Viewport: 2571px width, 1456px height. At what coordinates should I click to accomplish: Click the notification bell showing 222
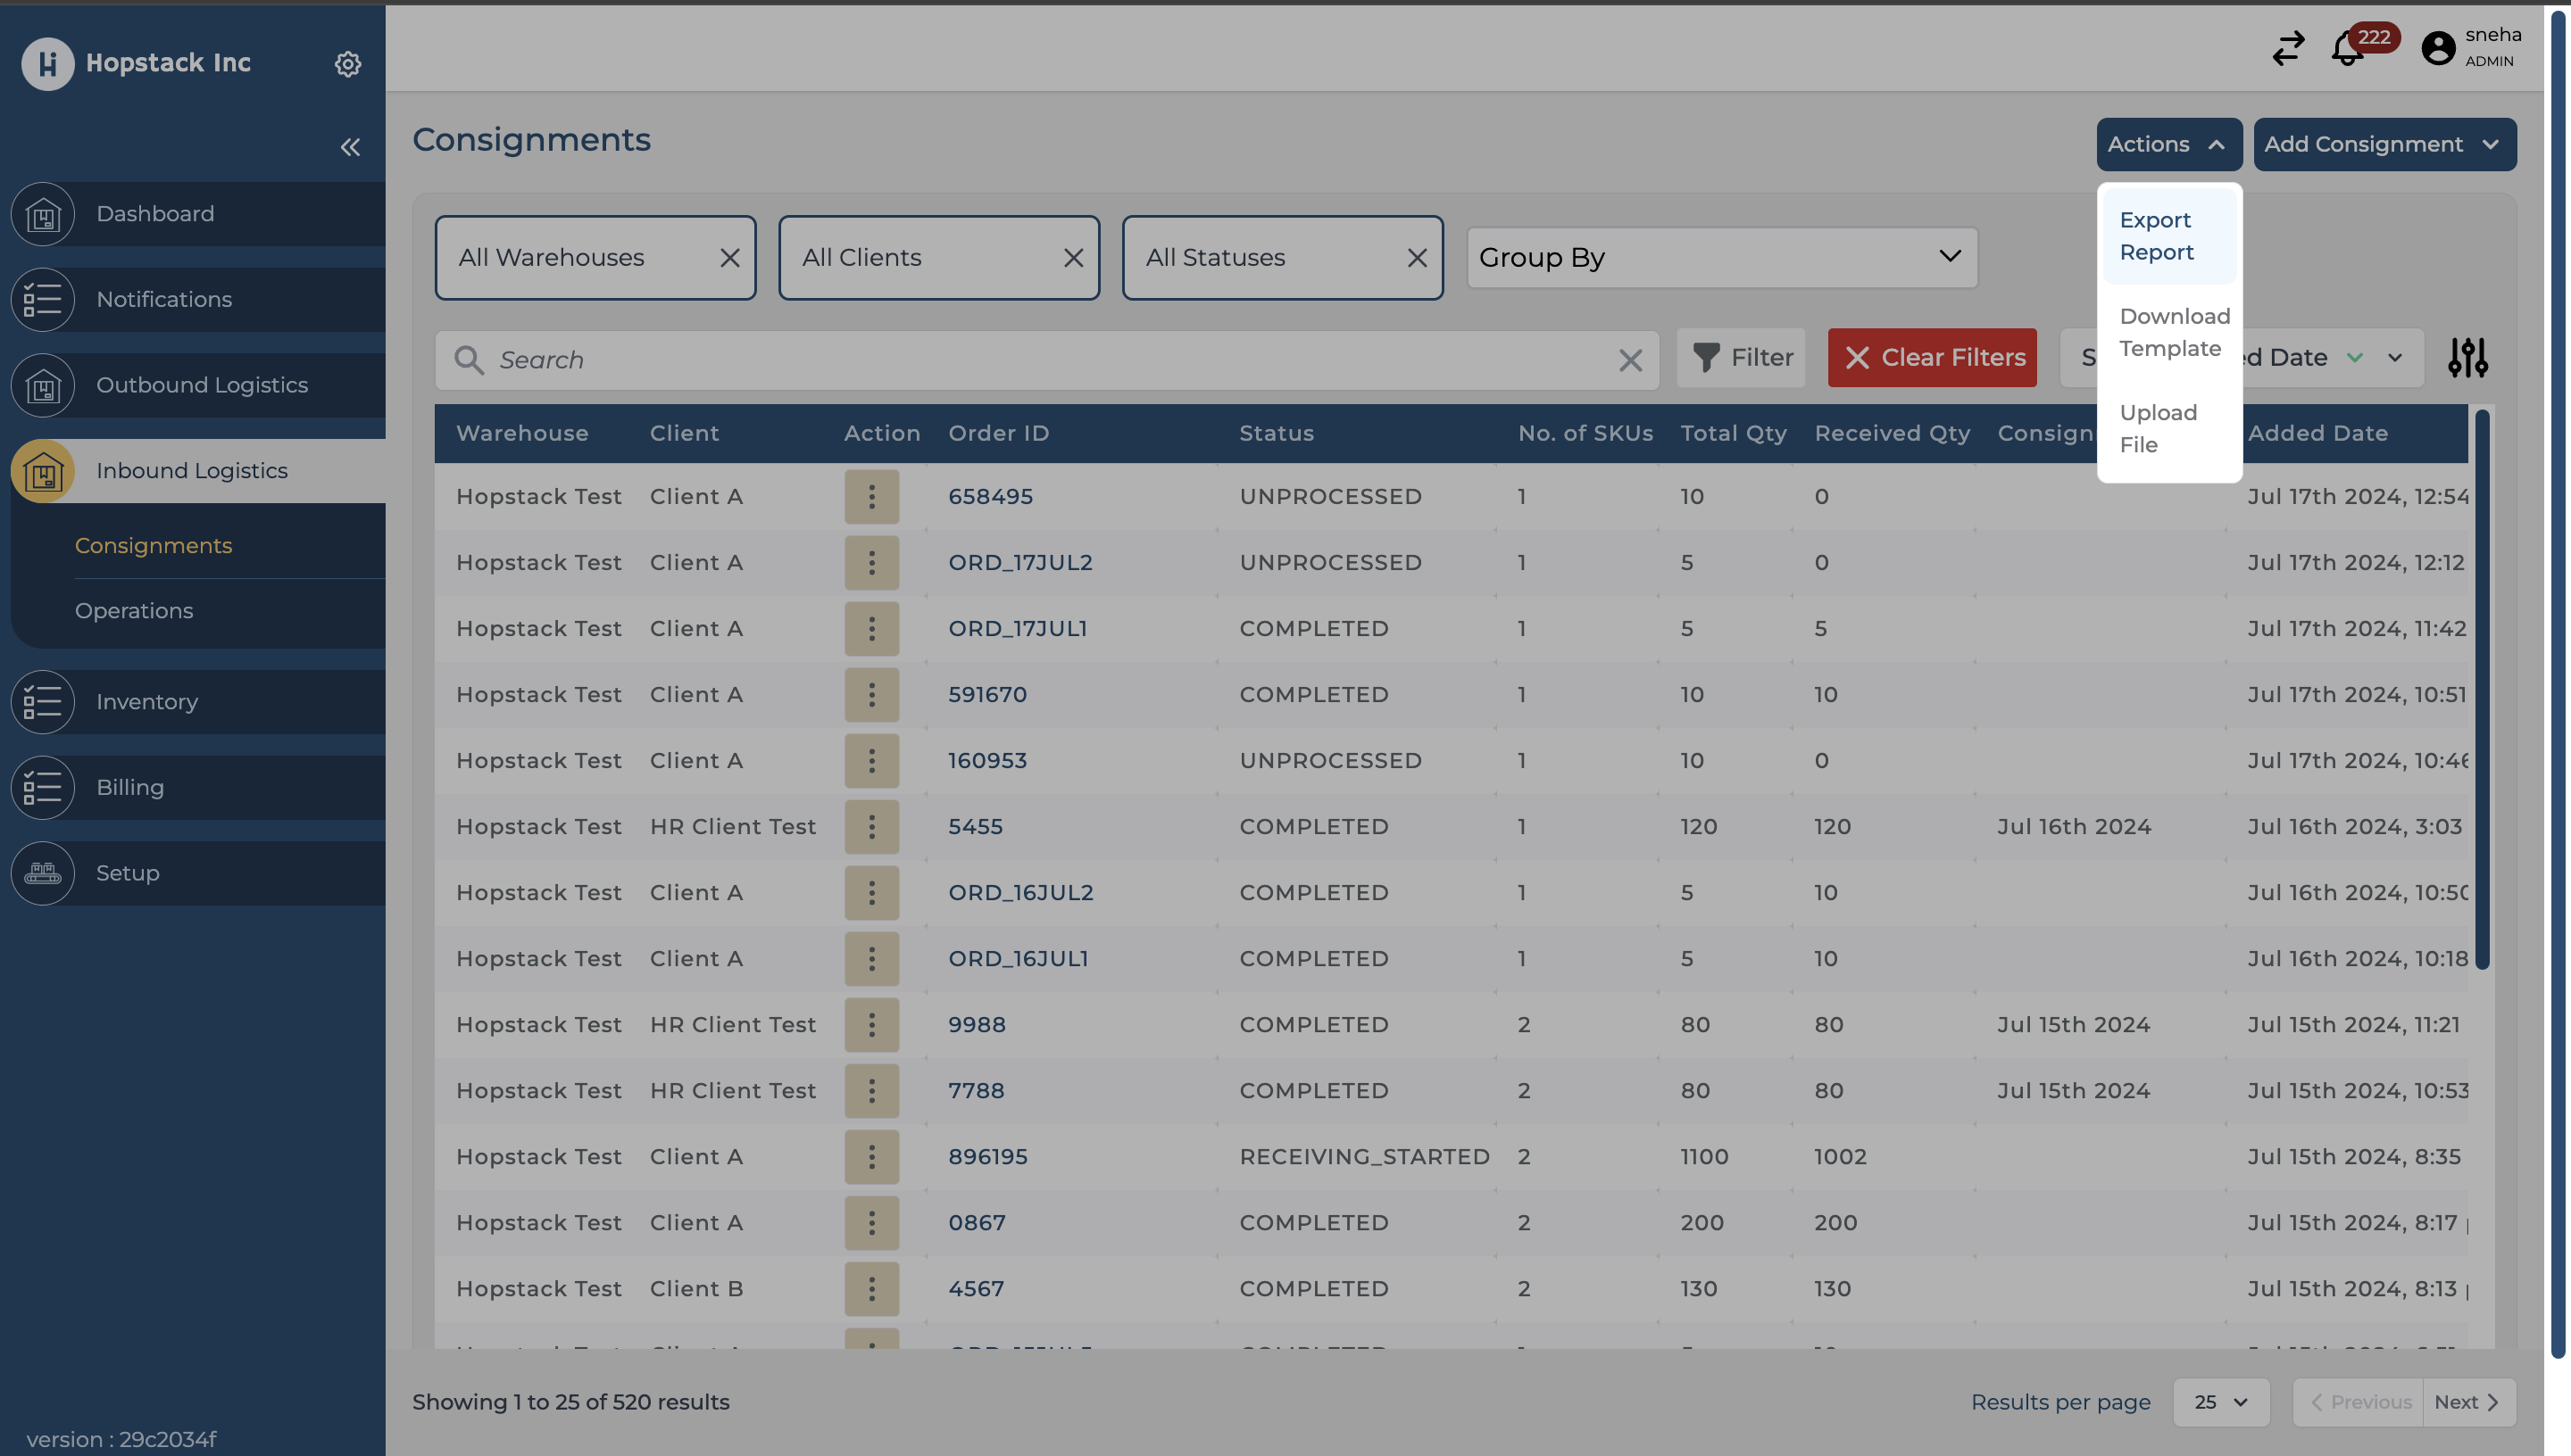pos(2347,48)
